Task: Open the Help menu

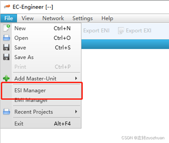Action: [x=107, y=18]
